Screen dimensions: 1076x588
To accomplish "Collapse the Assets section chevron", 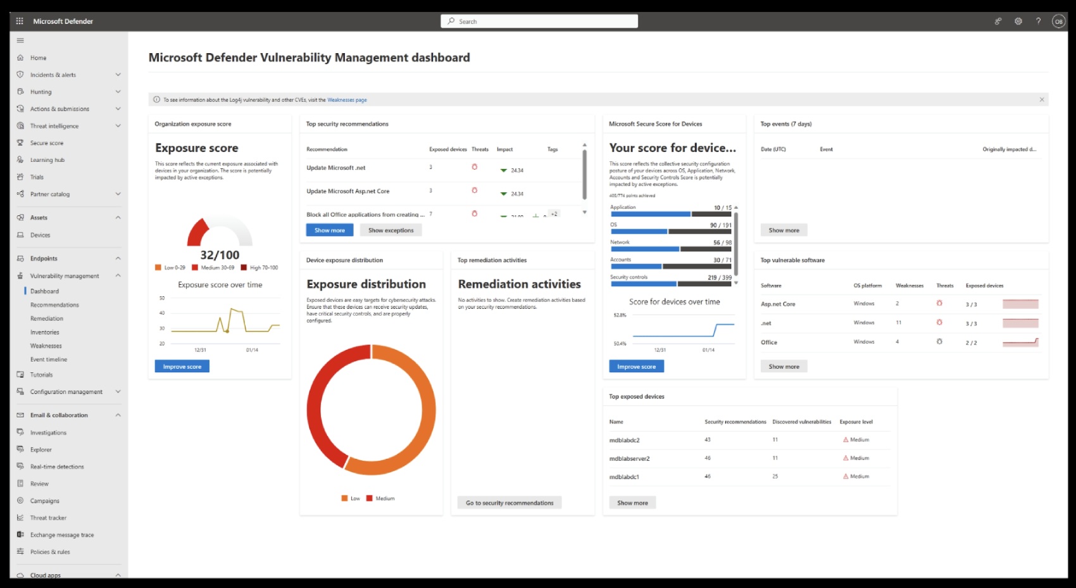I will click(x=118, y=218).
